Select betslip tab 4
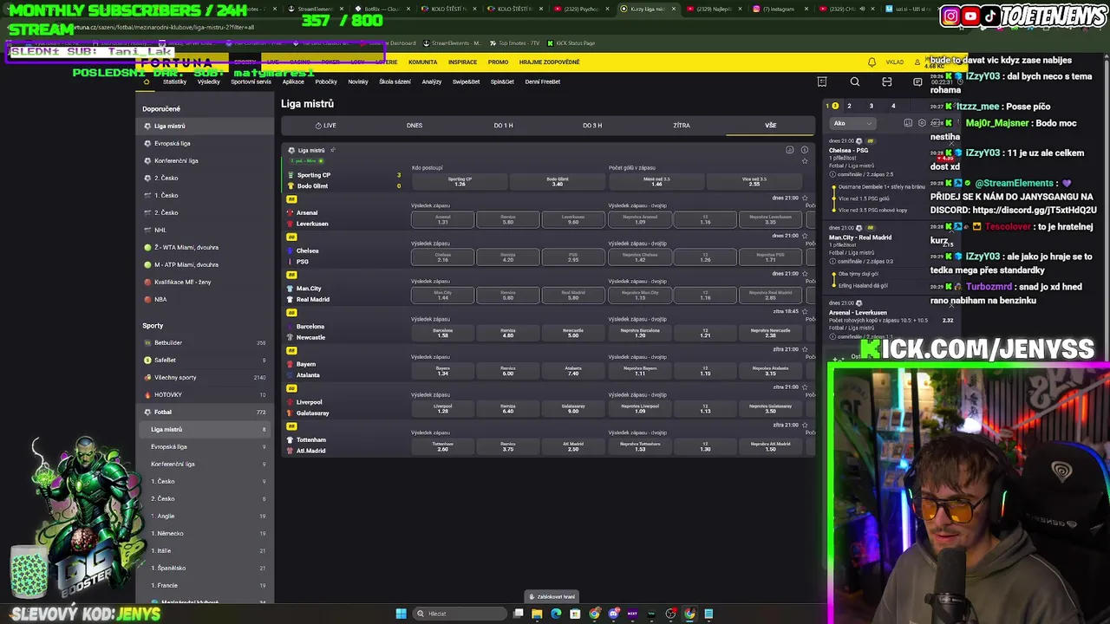The width and height of the screenshot is (1110, 624). click(x=893, y=106)
